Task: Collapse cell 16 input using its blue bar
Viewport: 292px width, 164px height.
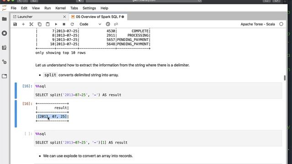Action: [16, 91]
